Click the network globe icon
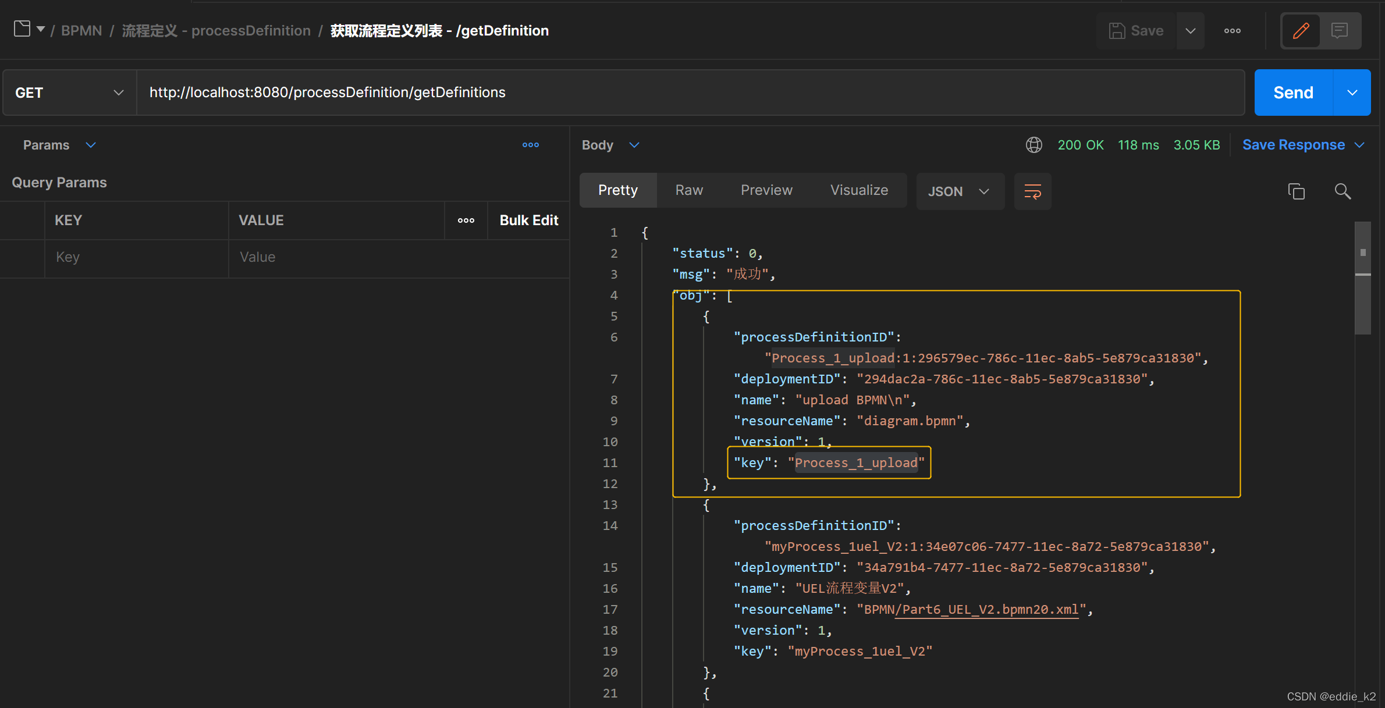1385x708 pixels. click(1034, 145)
